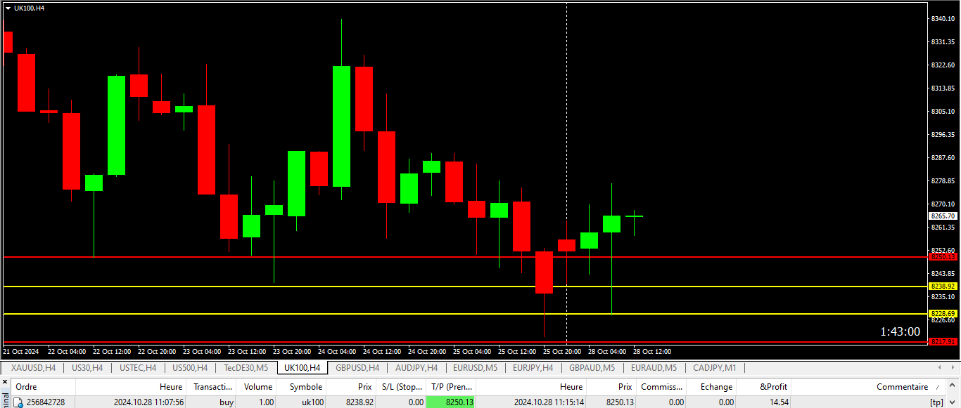This screenshot has height=408, width=961.
Task: Click the current price 8265.70 label
Action: [x=943, y=216]
